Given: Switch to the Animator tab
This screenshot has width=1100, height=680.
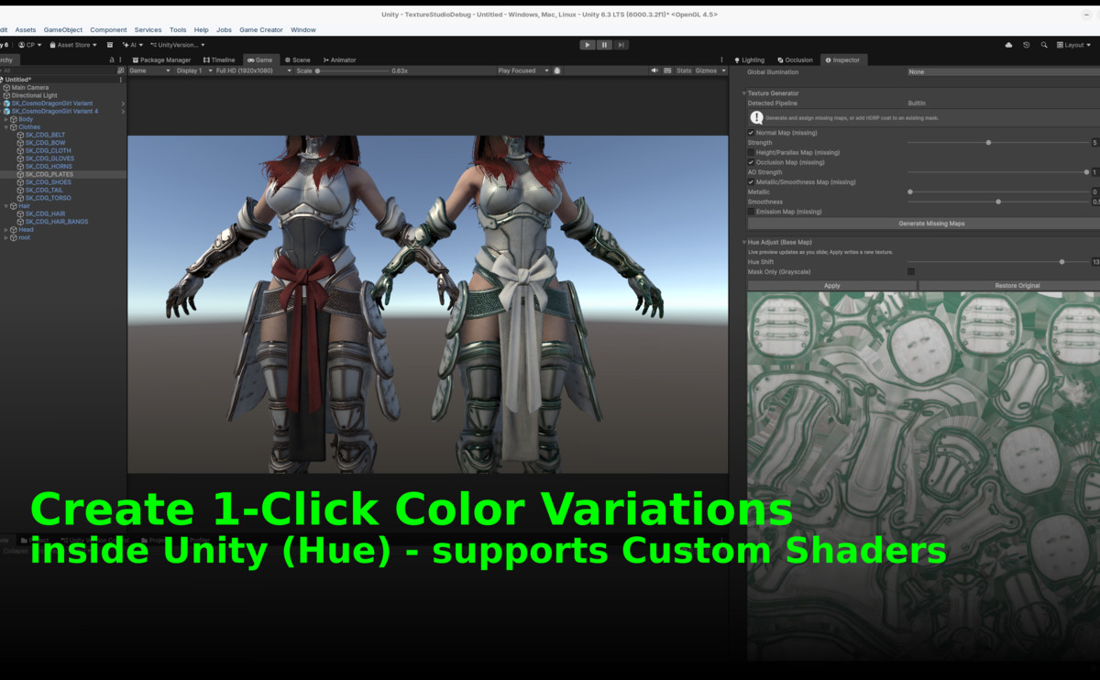Looking at the screenshot, I should pos(340,60).
